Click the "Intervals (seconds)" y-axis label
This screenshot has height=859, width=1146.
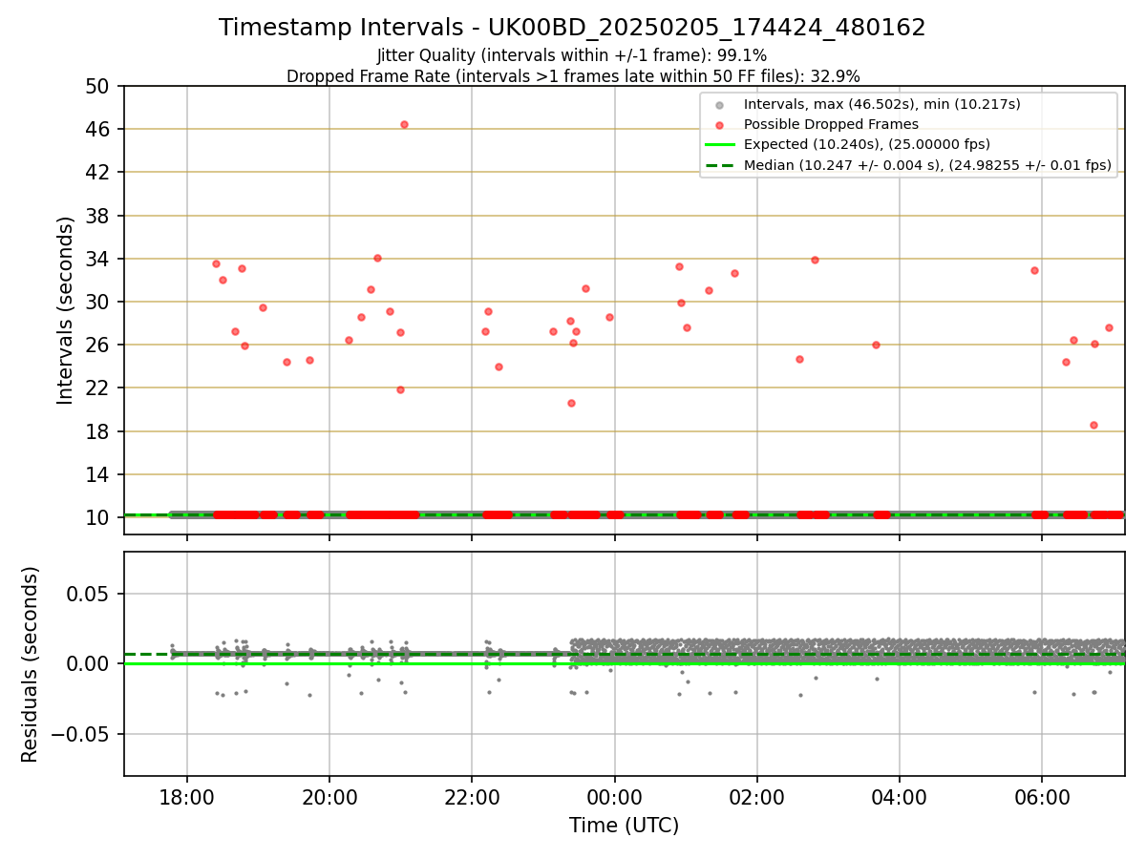(x=65, y=310)
